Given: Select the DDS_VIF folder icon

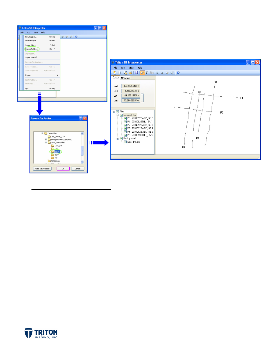Looking at the screenshot, I should coord(53,146).
